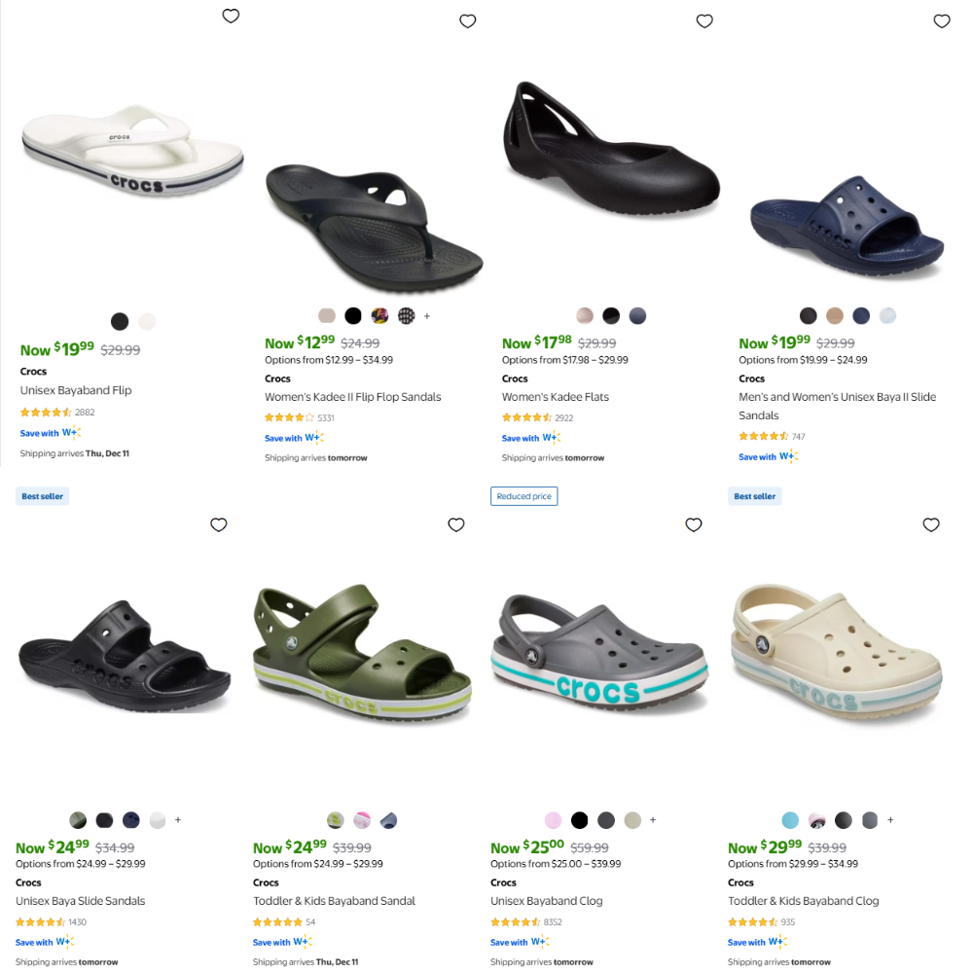This screenshot has height=973, width=973.
Task: Expand more color options for Unisex Bayaband Clog
Action: point(655,820)
